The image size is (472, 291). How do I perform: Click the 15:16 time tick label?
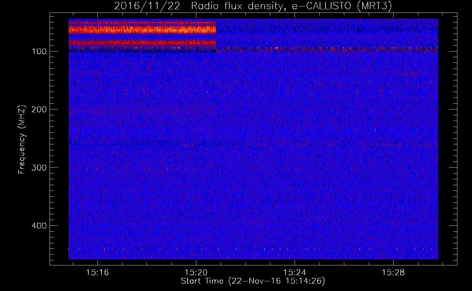coord(97,272)
